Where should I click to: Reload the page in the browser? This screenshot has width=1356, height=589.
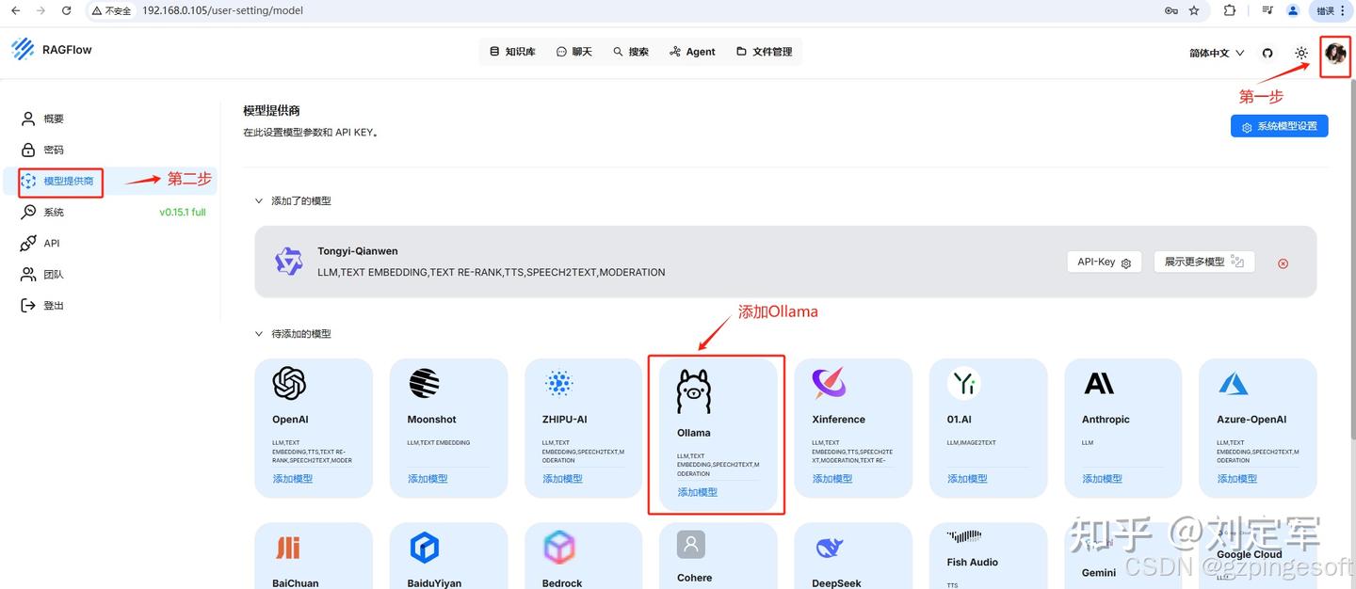66,11
